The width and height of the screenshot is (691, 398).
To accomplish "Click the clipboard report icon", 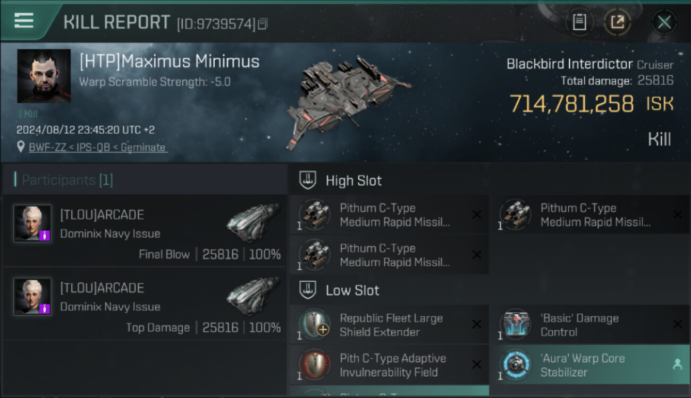I will 579,22.
